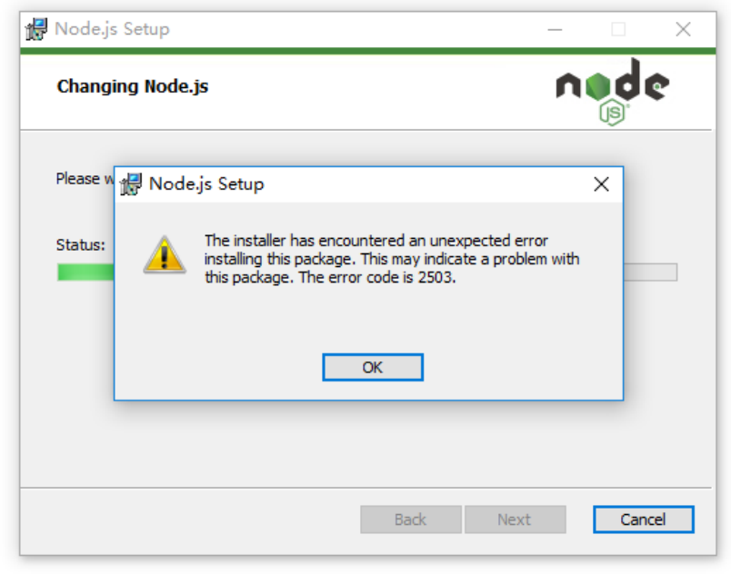
Task: Click the error dialog's Node.js Setup title
Action: 206,184
